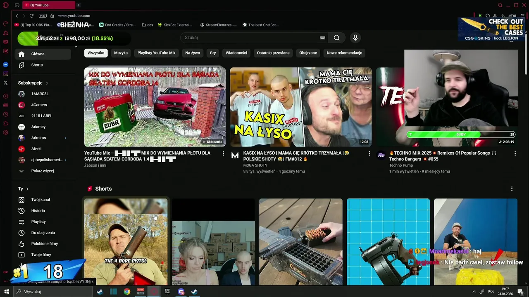The width and height of the screenshot is (529, 297).
Task: Open the notification center icon in system tray
Action: 521,292
